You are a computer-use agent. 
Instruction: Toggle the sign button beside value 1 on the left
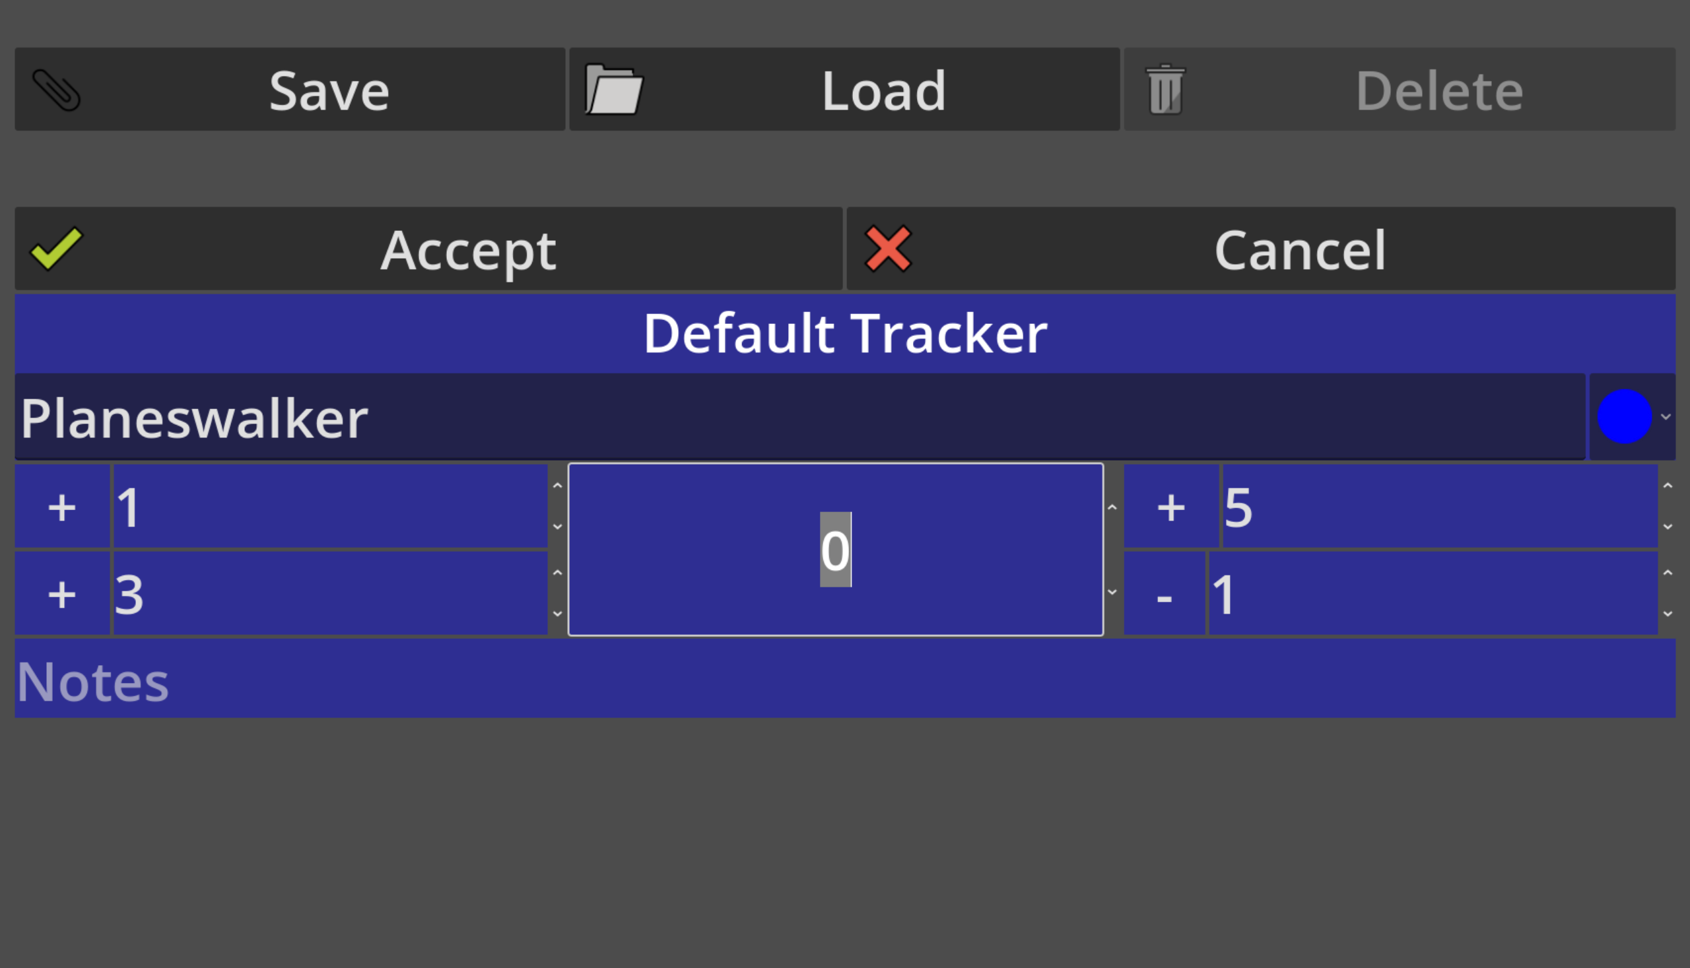(x=62, y=507)
